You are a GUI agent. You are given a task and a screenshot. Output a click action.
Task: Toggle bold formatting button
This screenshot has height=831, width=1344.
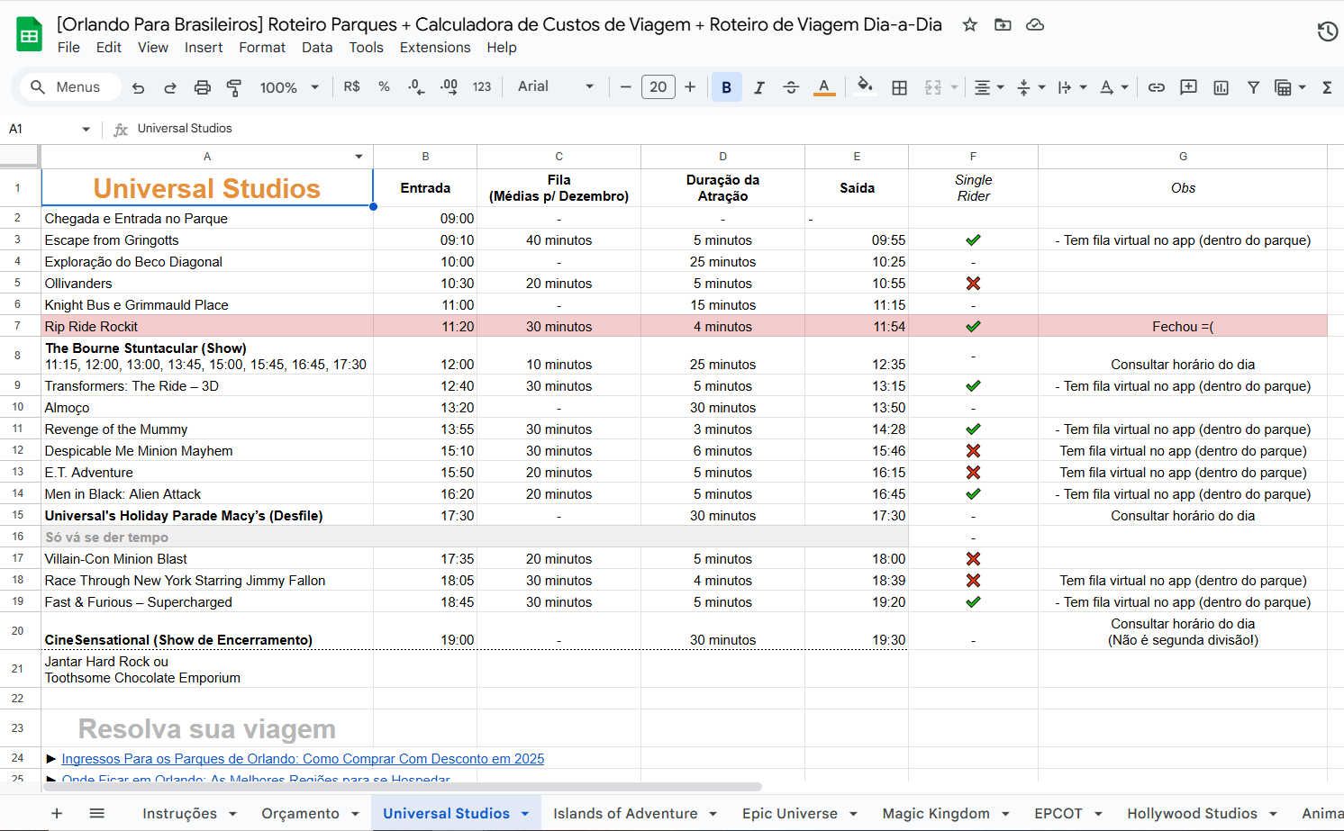coord(726,87)
